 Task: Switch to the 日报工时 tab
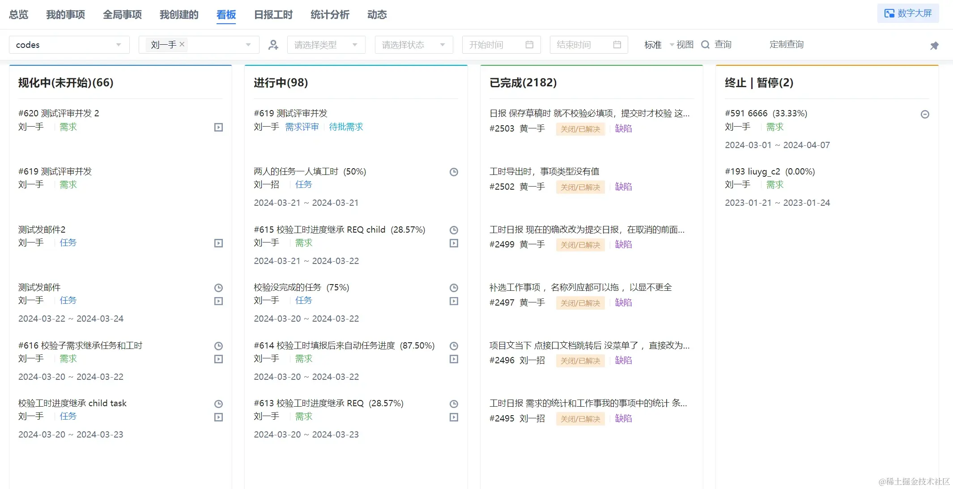(273, 15)
